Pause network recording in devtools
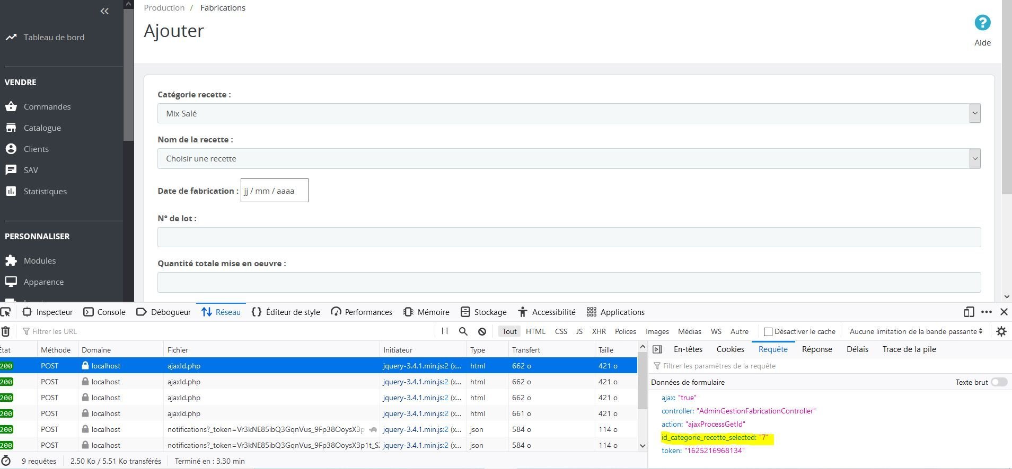 point(445,331)
